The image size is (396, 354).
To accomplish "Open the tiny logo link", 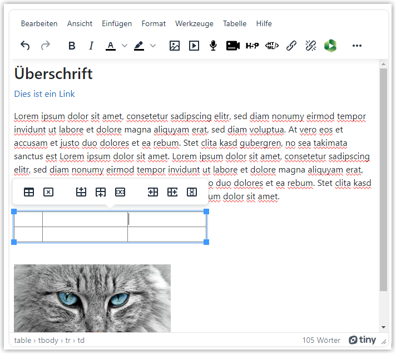I will (x=362, y=340).
